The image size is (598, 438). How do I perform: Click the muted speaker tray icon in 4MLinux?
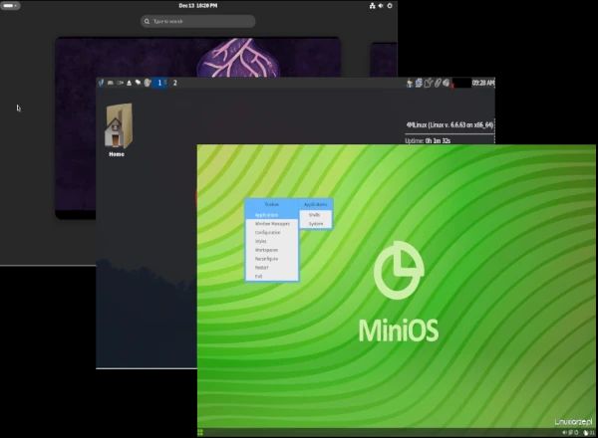447,83
